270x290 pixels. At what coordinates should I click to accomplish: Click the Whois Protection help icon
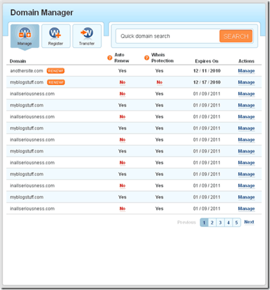pos(147,58)
